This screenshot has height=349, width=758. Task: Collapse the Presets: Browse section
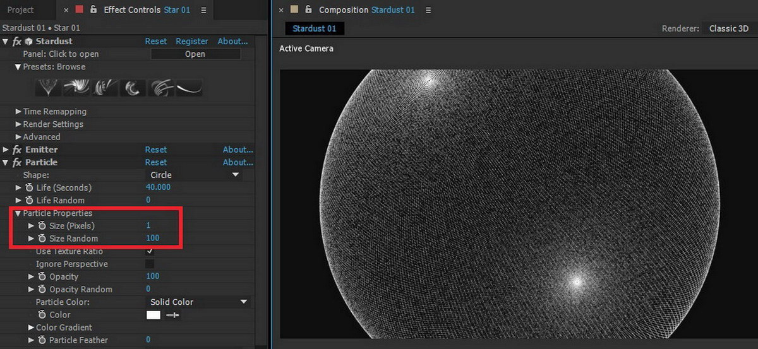pos(18,67)
